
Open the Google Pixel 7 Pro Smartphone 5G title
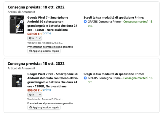point(53,80)
